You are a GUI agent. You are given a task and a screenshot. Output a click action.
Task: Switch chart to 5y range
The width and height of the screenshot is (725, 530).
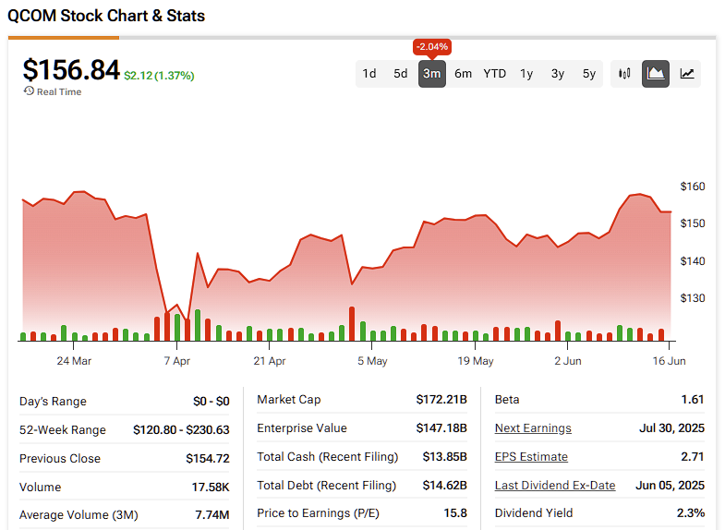click(589, 74)
